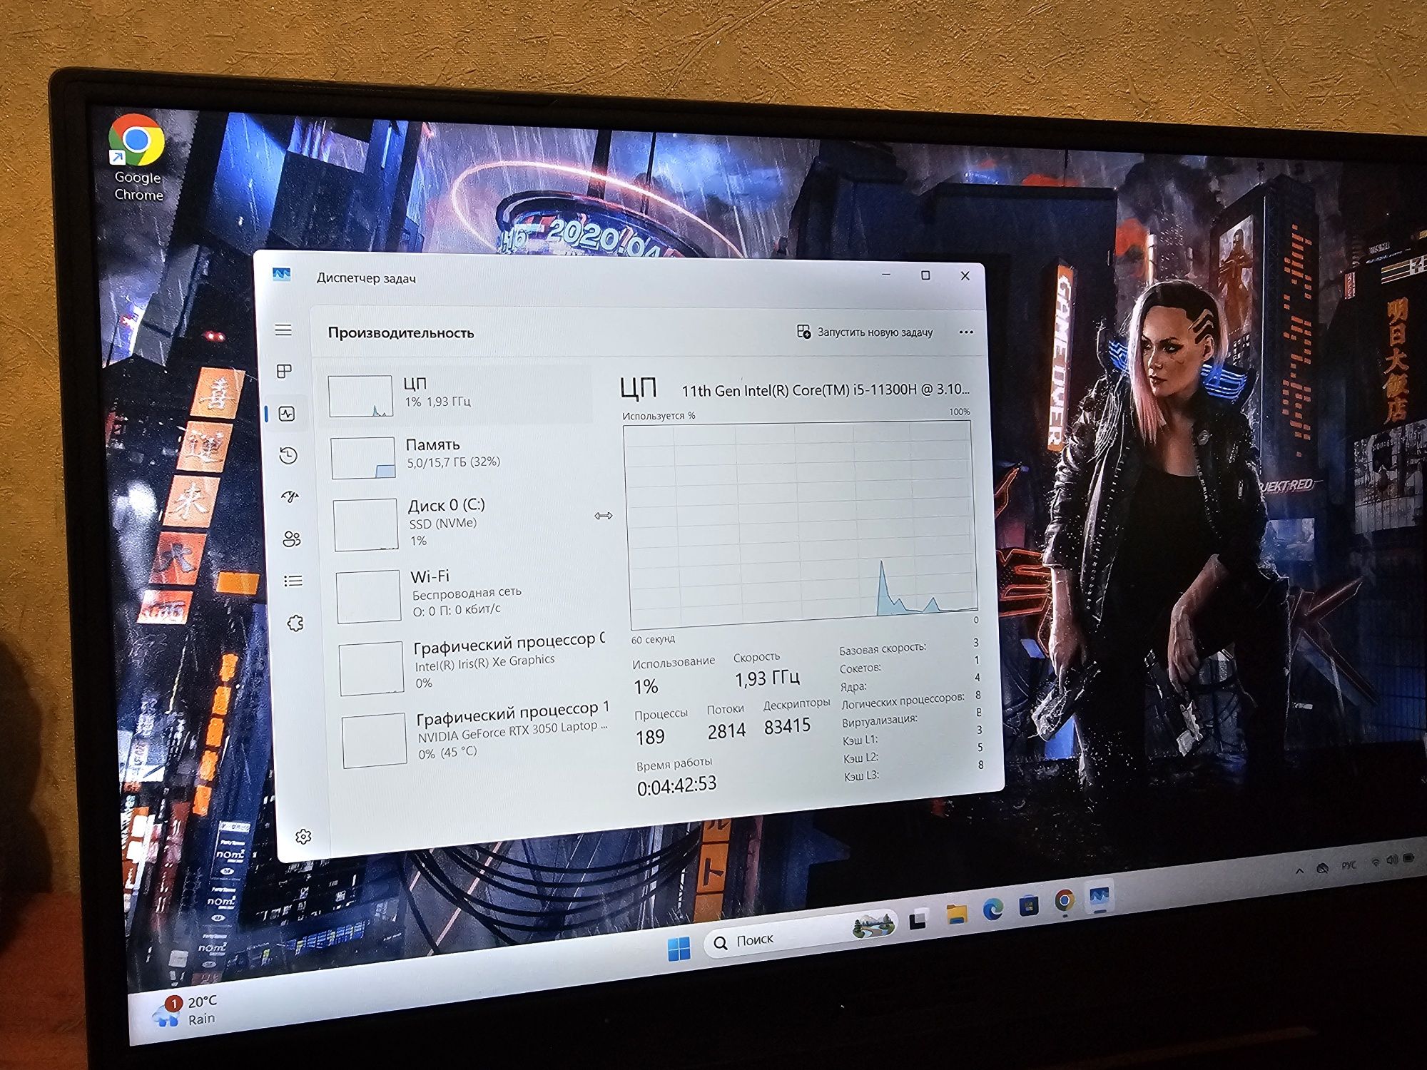Switch input language via РУС indicator

1348,865
